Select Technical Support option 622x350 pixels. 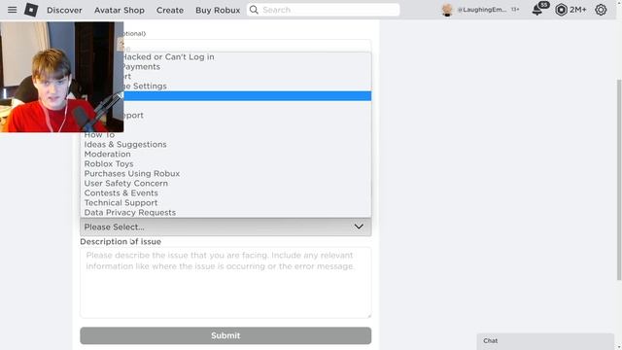pyautogui.click(x=225, y=203)
